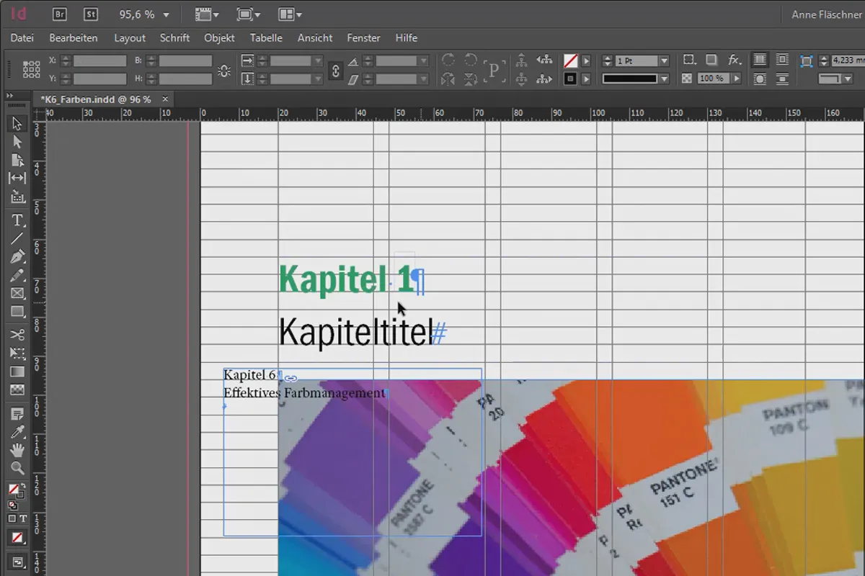The height and width of the screenshot is (576, 865).
Task: Open the Objekt menu
Action: pos(220,37)
